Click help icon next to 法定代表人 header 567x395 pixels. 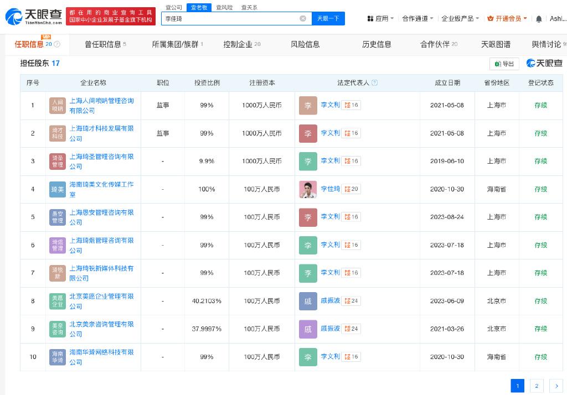tap(375, 83)
